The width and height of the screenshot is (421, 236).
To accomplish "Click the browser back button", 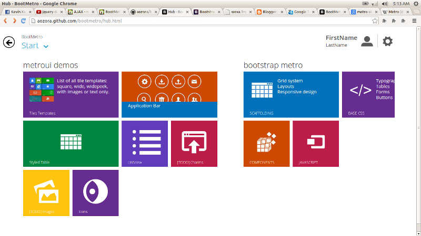I will click(x=5, y=21).
